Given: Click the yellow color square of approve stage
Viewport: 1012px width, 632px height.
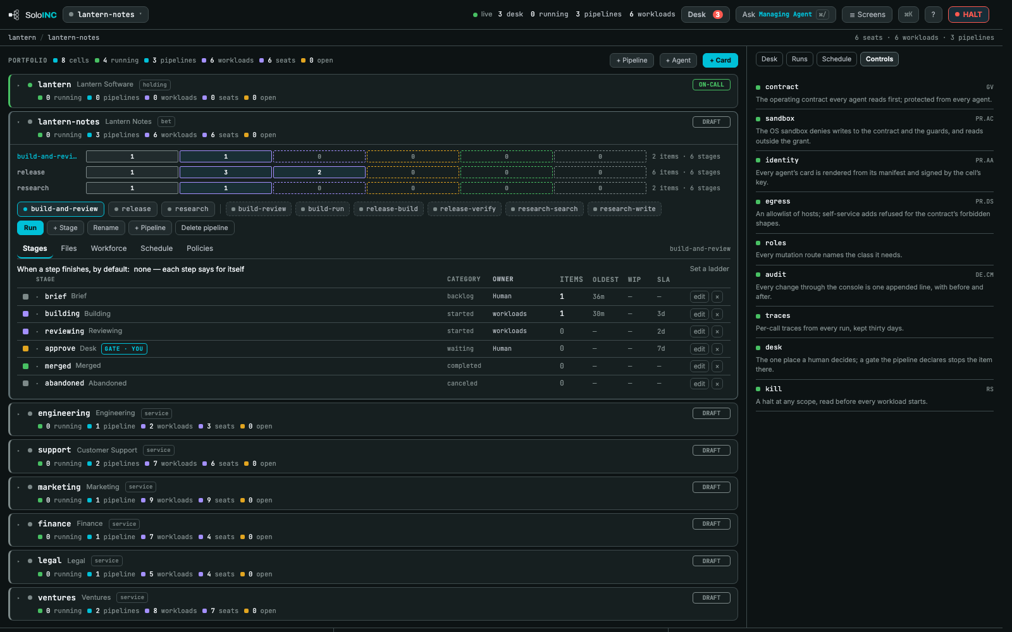Looking at the screenshot, I should [x=26, y=349].
